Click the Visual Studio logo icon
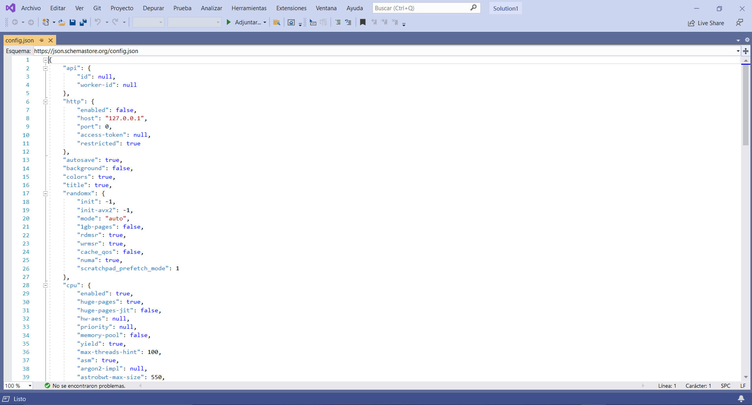 tap(11, 8)
